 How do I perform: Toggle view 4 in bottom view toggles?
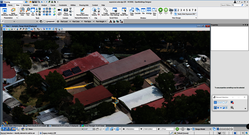point(224,129)
